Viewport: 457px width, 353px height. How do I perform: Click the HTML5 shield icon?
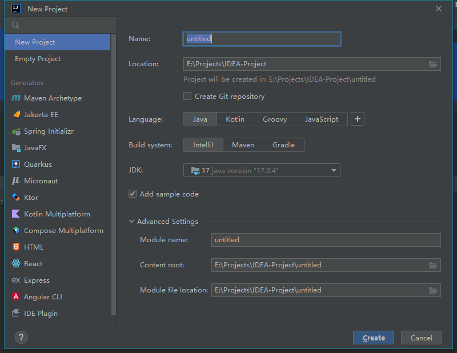coord(16,247)
